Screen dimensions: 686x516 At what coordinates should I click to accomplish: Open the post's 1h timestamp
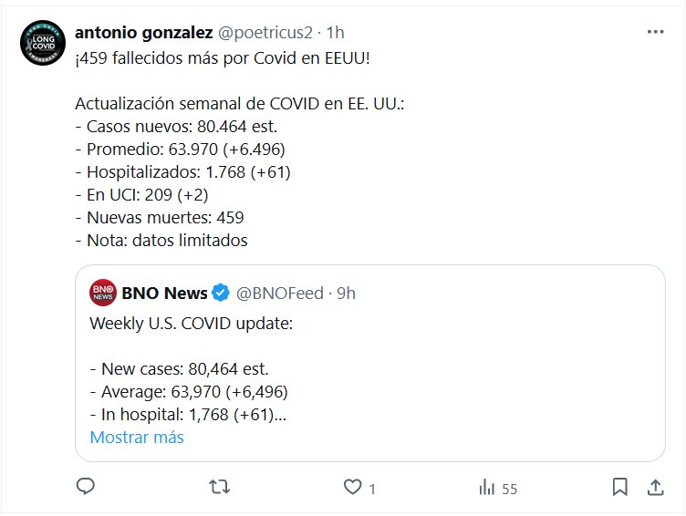[336, 32]
